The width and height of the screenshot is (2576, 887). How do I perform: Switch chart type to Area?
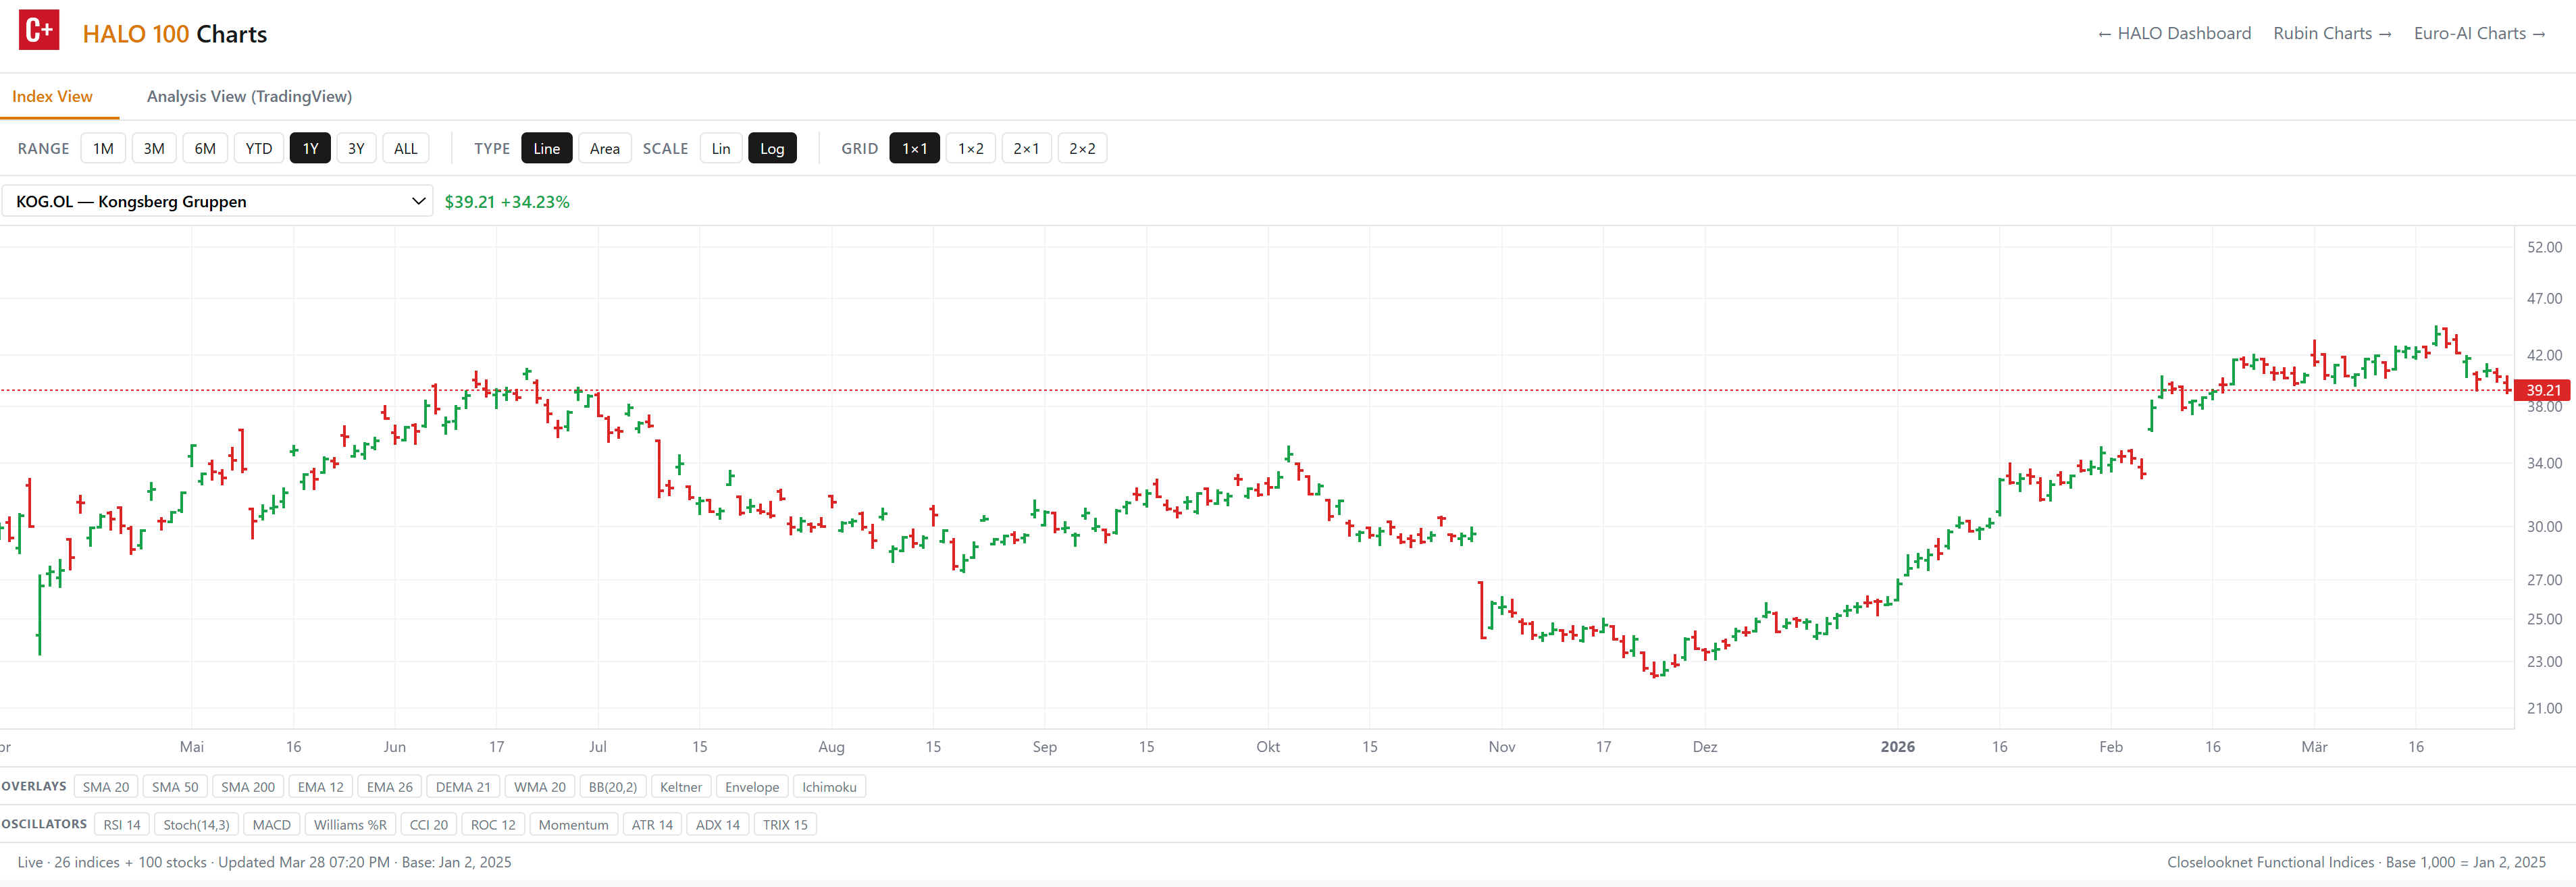604,148
